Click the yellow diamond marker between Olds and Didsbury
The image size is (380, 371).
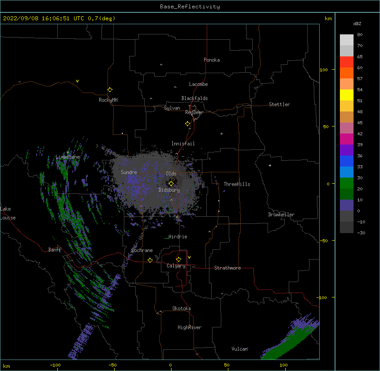(x=171, y=184)
